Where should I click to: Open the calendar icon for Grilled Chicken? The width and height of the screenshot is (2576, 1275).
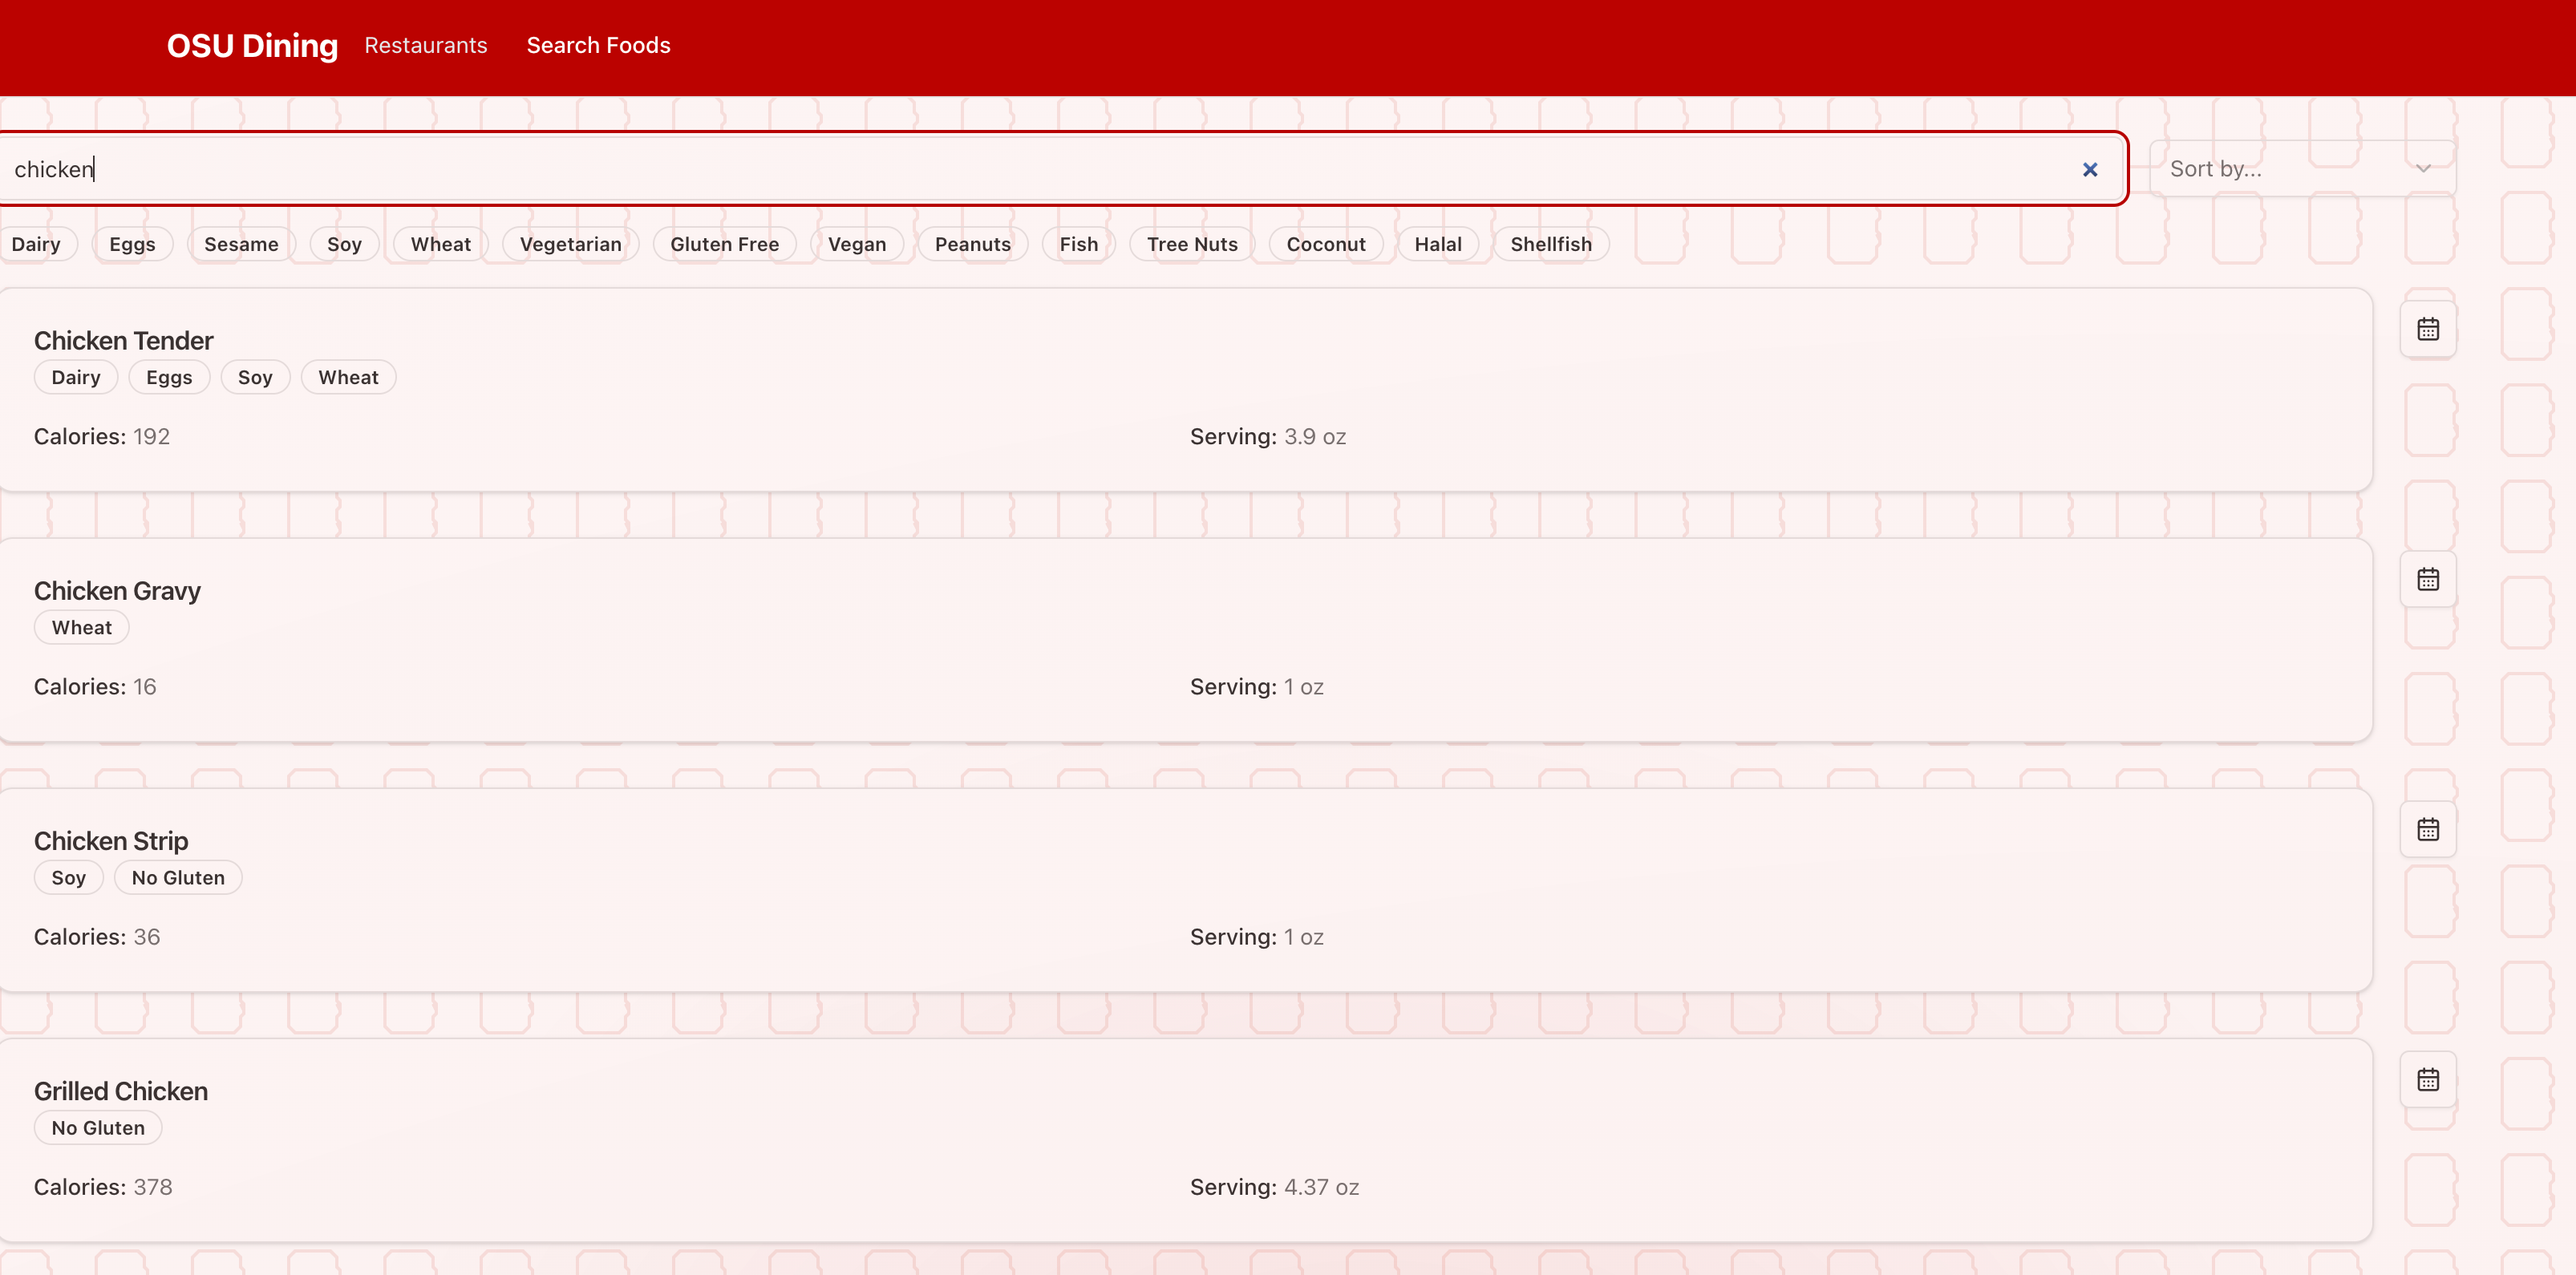(2429, 1078)
